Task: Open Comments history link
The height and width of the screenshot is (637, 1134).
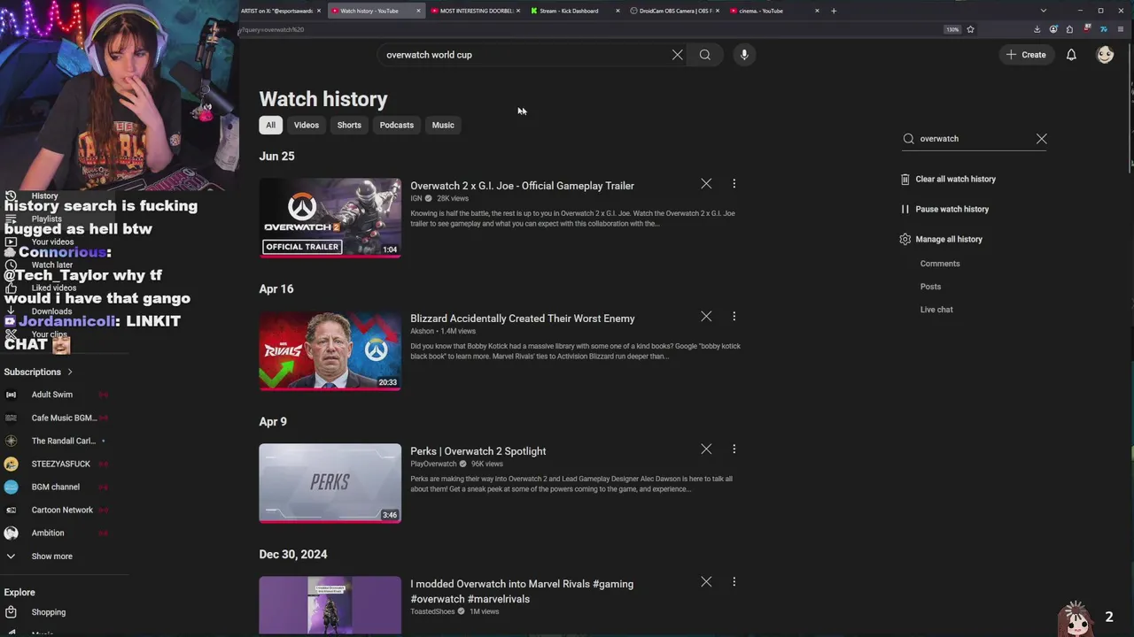Action: point(940,264)
